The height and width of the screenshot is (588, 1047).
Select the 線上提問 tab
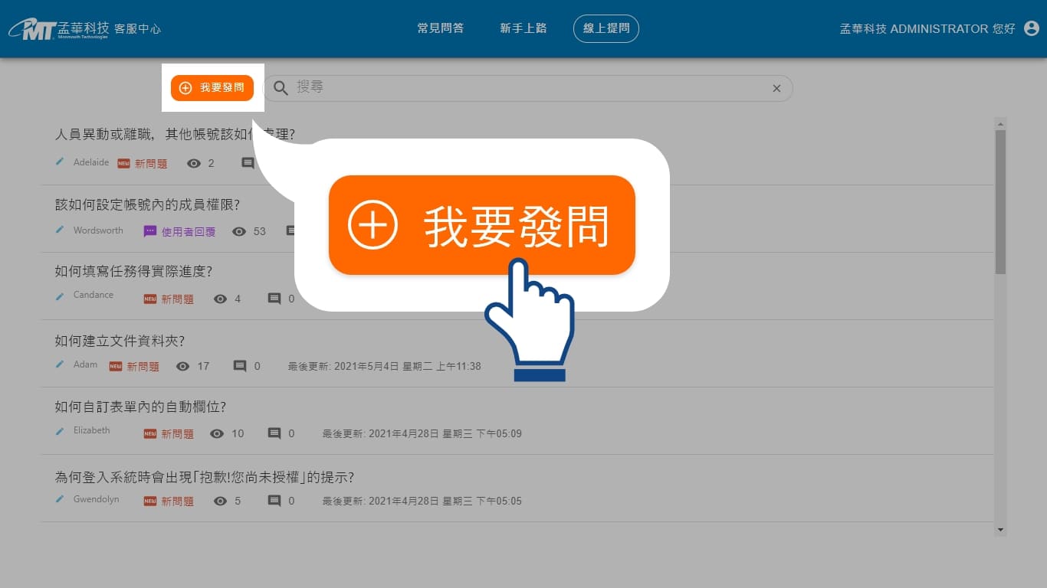606,28
